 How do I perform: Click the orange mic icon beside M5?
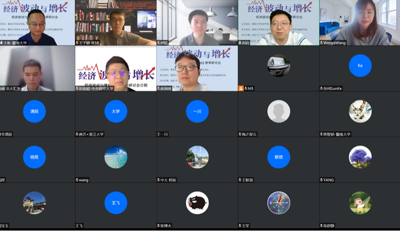pyautogui.click(x=240, y=89)
